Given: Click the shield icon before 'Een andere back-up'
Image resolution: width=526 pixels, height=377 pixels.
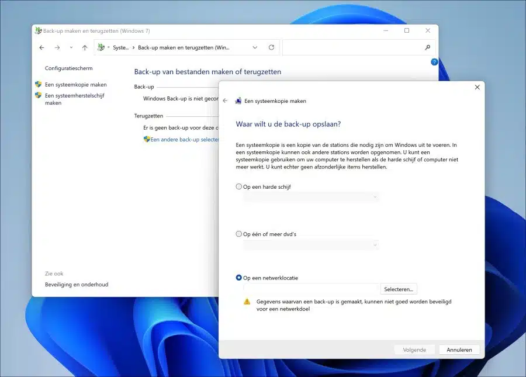Looking at the screenshot, I should click(x=147, y=139).
